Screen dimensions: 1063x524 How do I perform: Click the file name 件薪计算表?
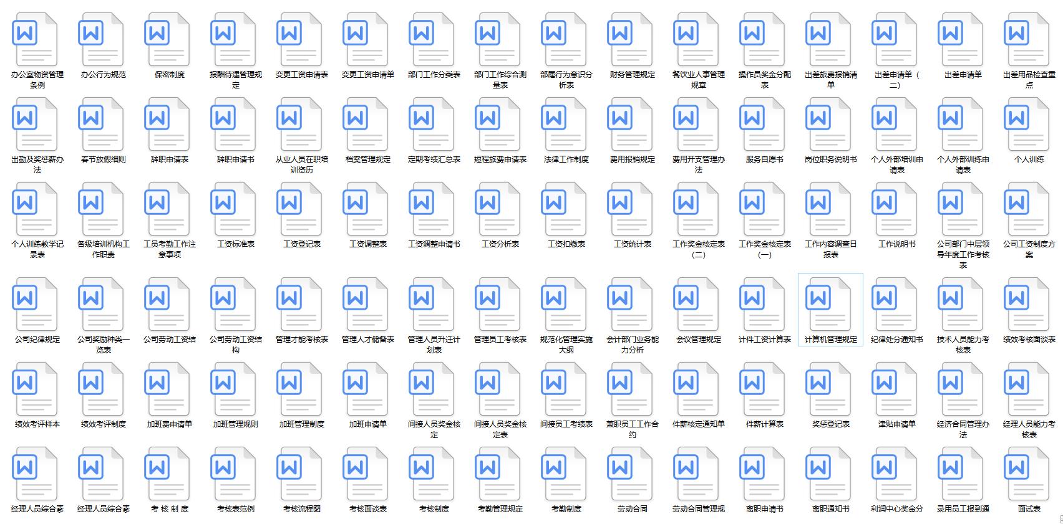(765, 424)
